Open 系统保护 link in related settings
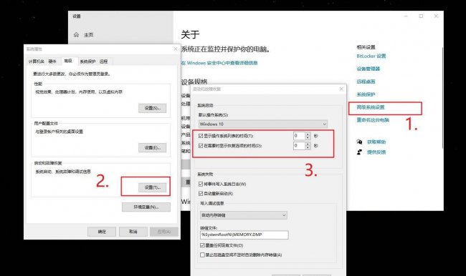466x276 pixels. pos(366,94)
